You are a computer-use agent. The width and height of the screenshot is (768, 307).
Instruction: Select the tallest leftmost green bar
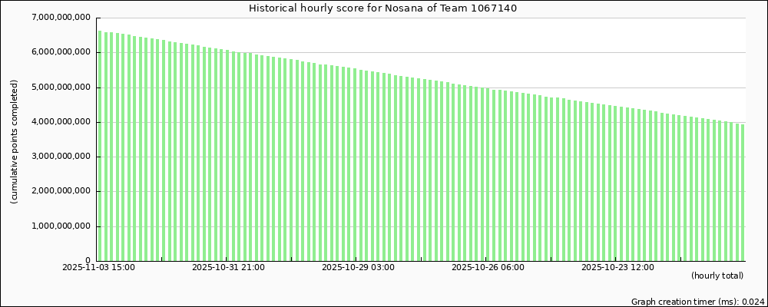point(100,146)
